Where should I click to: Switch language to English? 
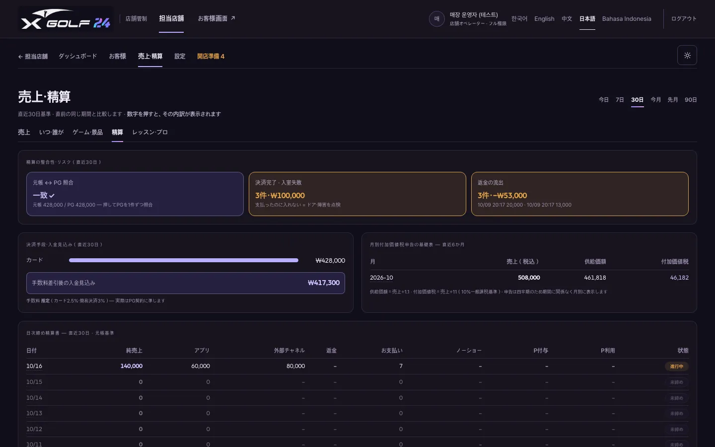point(544,19)
